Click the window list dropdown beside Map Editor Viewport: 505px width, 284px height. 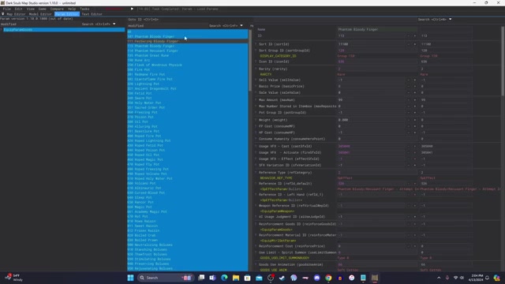[3, 14]
